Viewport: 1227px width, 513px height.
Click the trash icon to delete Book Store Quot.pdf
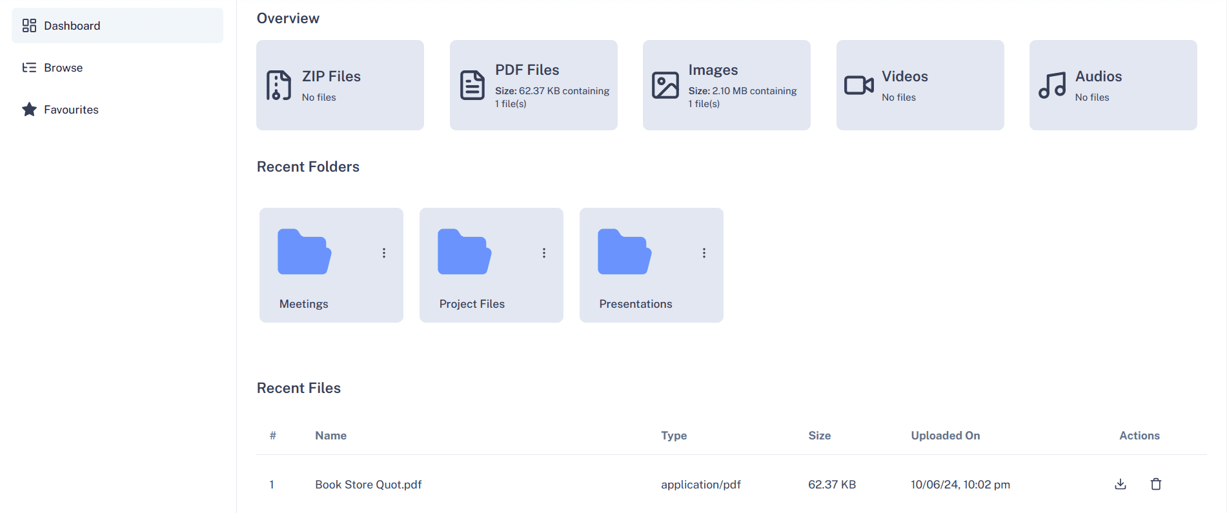pyautogui.click(x=1156, y=484)
